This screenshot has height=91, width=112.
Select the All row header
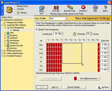tap(41, 41)
